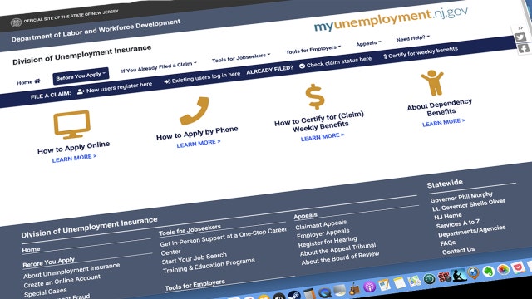This screenshot has width=532, height=299.
Task: Click LEARN MORE under How to Certify Weekly Benefits
Action: 323,136
